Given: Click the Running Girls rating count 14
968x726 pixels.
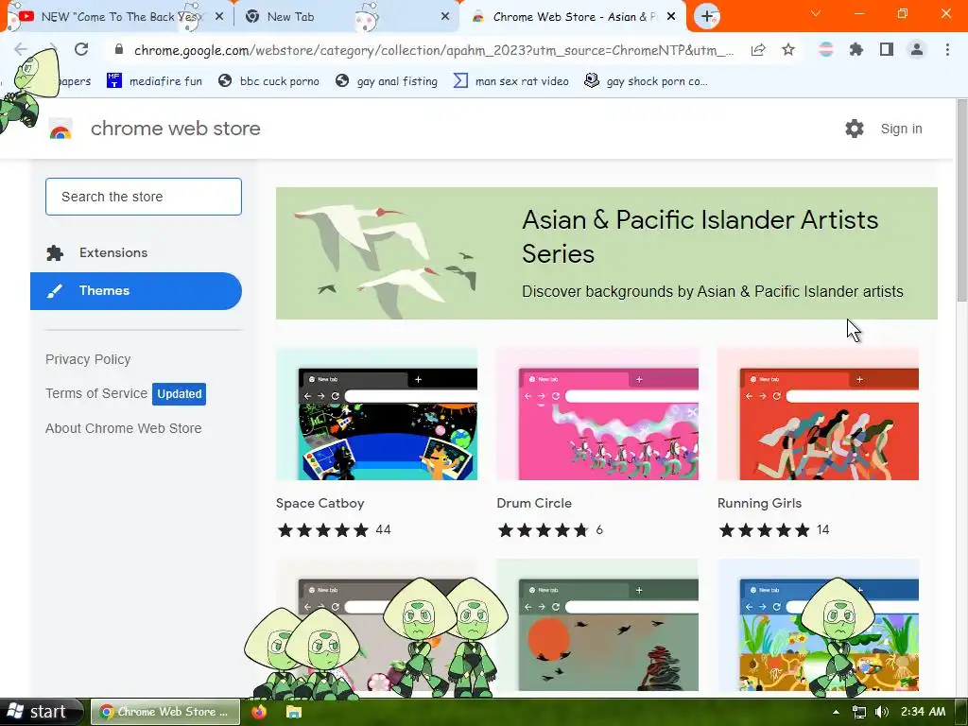Looking at the screenshot, I should (823, 529).
